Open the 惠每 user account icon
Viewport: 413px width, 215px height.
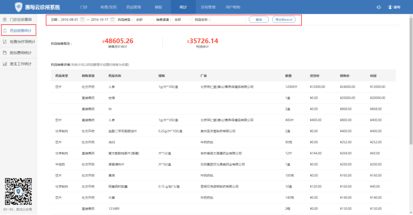coord(391,7)
